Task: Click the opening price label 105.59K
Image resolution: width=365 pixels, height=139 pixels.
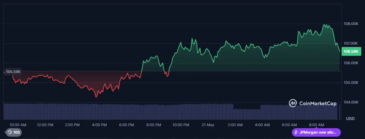Action: 13,72
